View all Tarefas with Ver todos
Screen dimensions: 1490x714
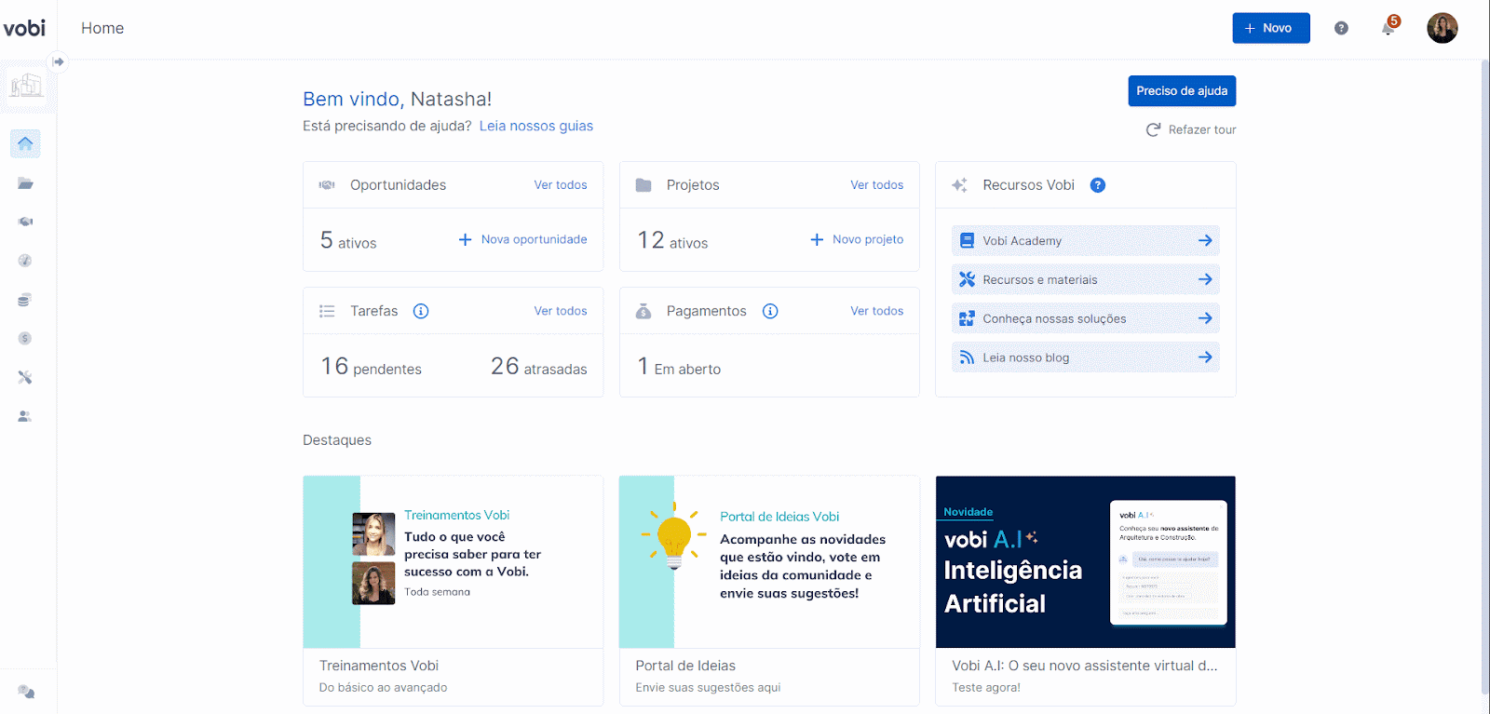tap(561, 311)
